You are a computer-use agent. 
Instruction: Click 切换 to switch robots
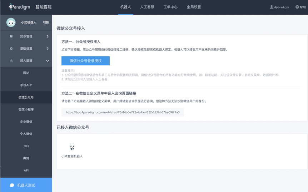coord(46,23)
